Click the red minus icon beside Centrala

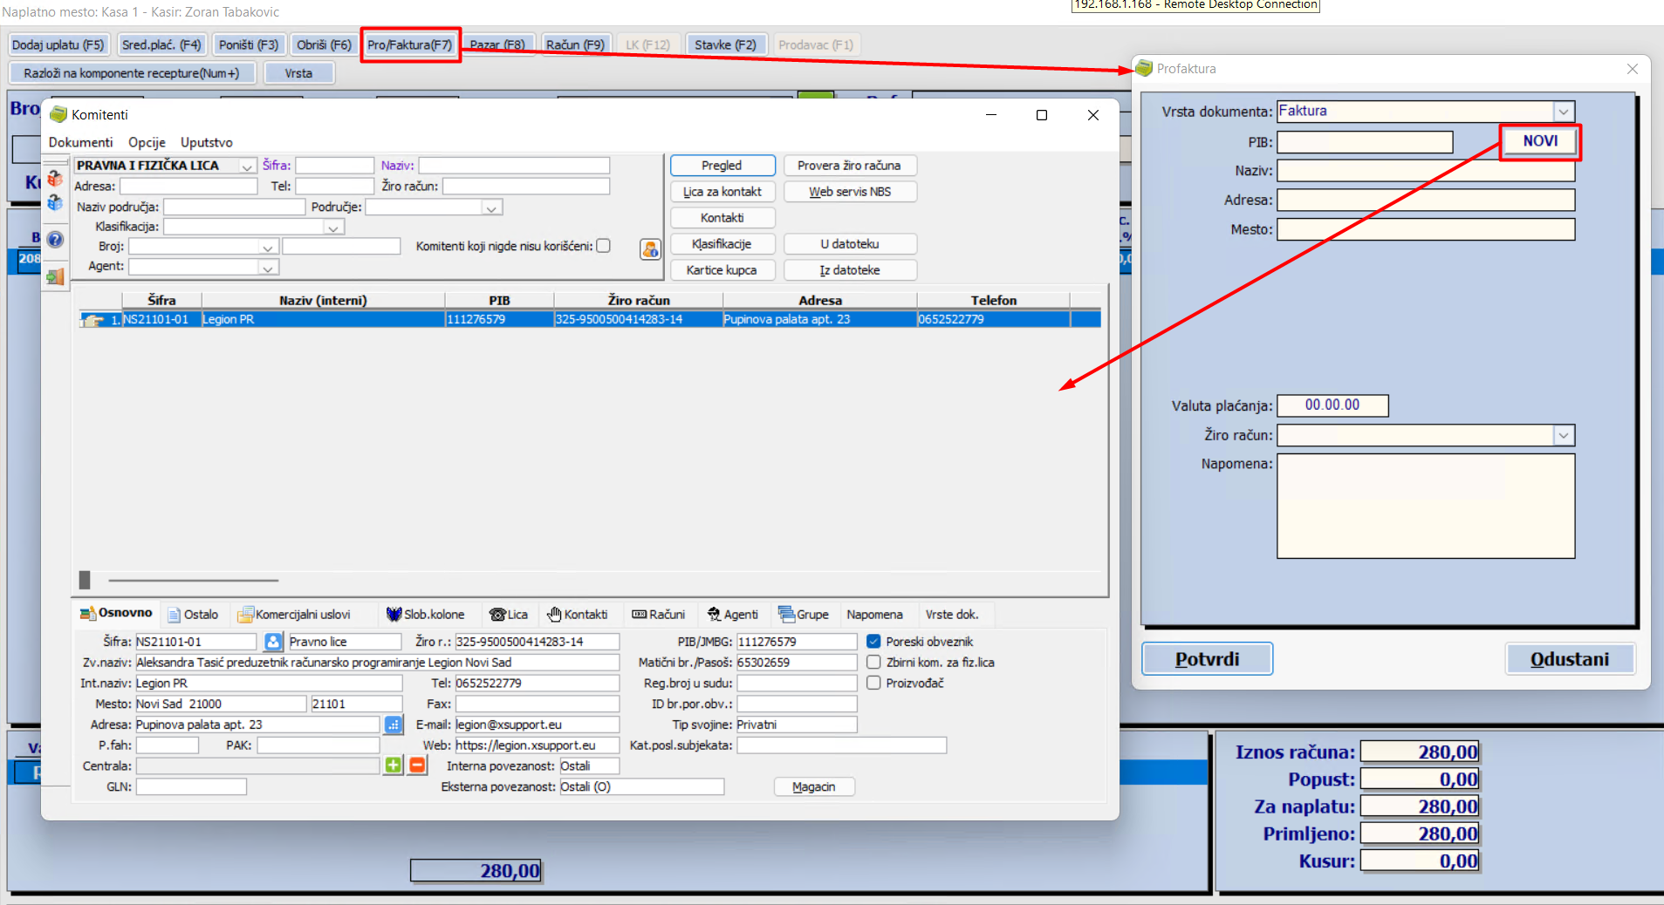coord(418,766)
